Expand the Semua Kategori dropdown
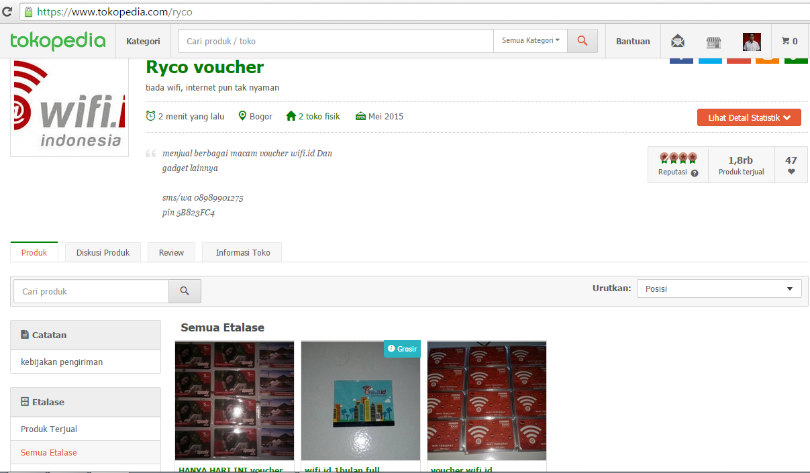 coord(530,41)
